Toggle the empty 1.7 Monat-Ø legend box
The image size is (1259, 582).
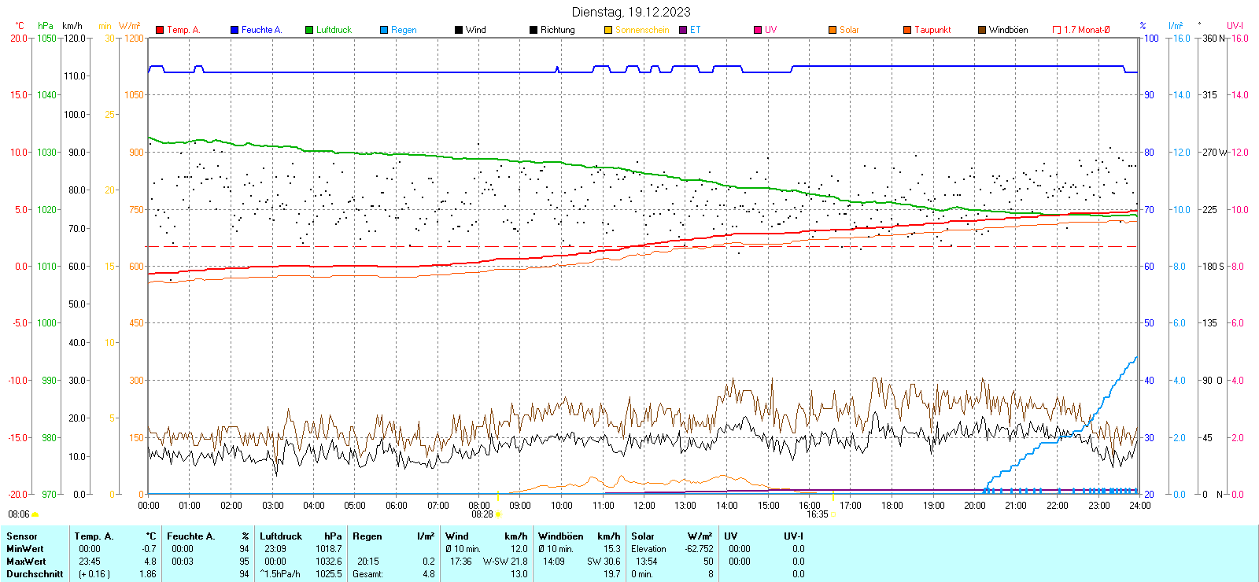1057,30
